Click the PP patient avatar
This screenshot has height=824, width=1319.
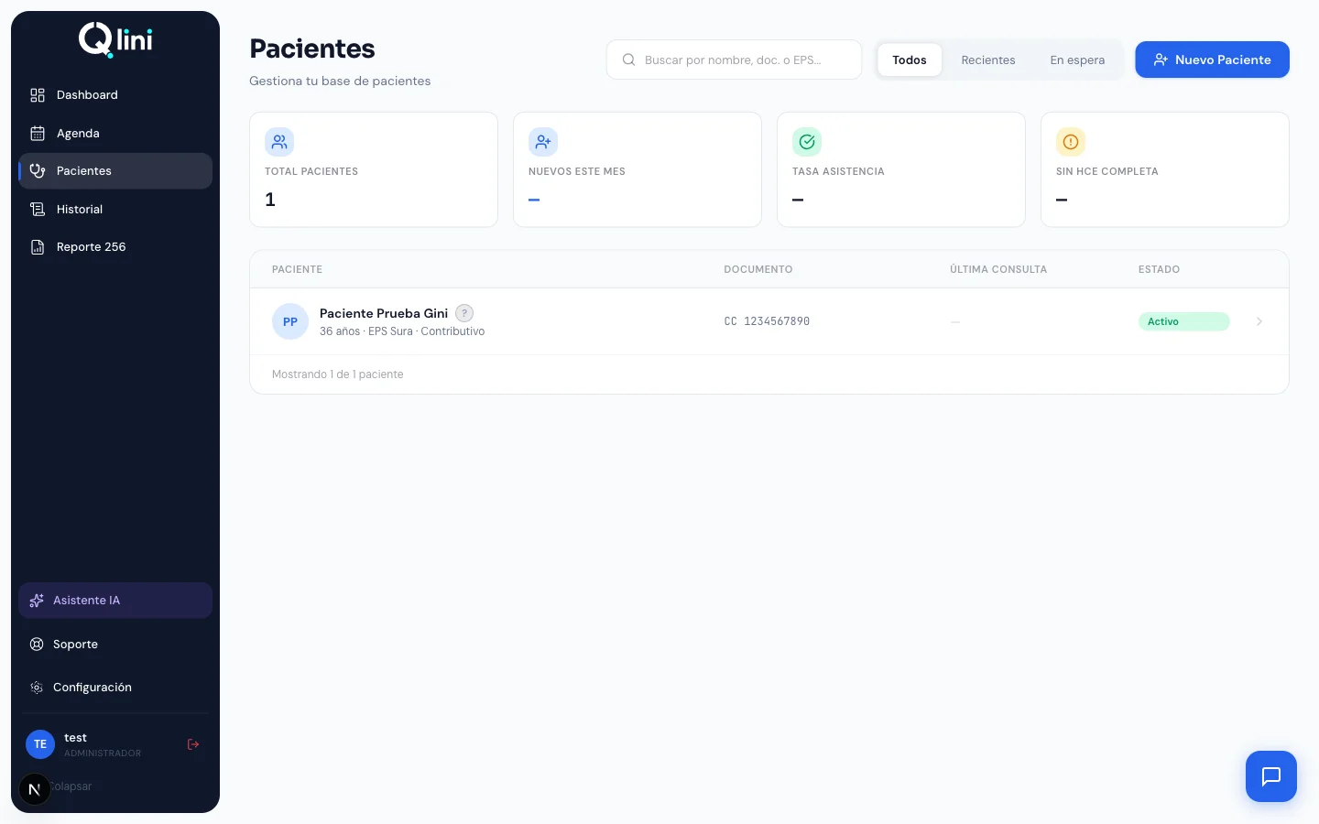pyautogui.click(x=290, y=321)
